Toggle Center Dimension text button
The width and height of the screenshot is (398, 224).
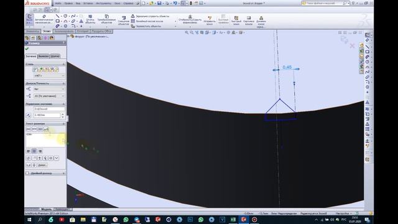[x=34, y=129]
